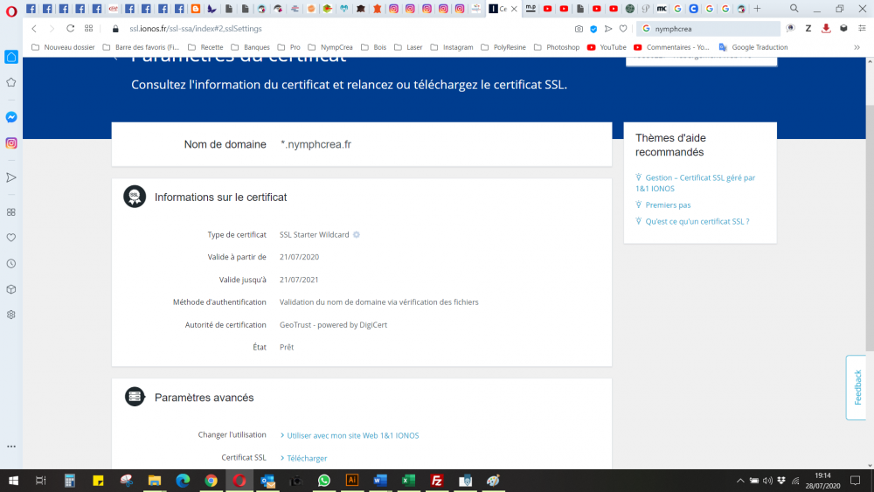Click the address bar URL field
The width and height of the screenshot is (874, 492).
point(345,29)
